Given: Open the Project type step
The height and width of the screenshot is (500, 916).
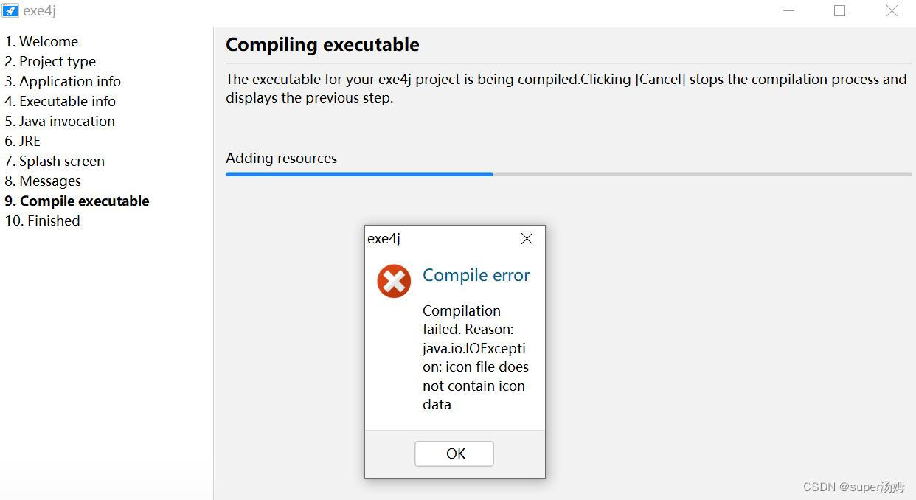Looking at the screenshot, I should click(49, 61).
